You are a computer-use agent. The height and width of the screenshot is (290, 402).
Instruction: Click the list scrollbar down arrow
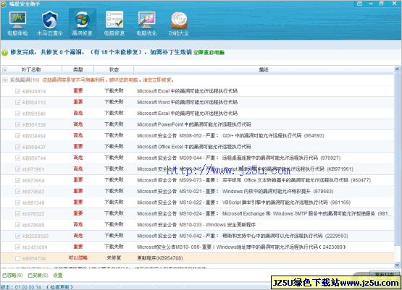(397, 265)
